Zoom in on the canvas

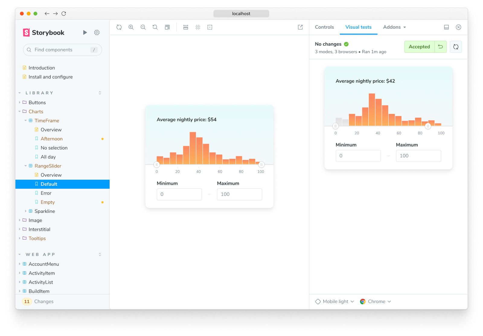[131, 27]
